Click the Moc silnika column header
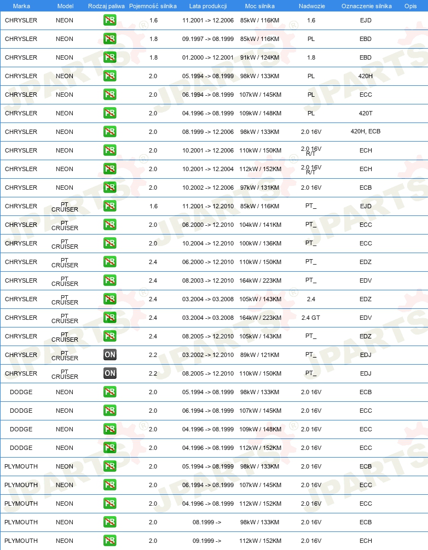 click(260, 6)
